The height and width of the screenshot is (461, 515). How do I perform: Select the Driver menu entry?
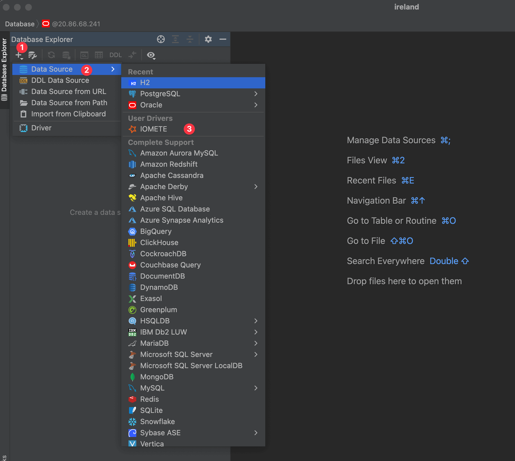tap(67, 128)
